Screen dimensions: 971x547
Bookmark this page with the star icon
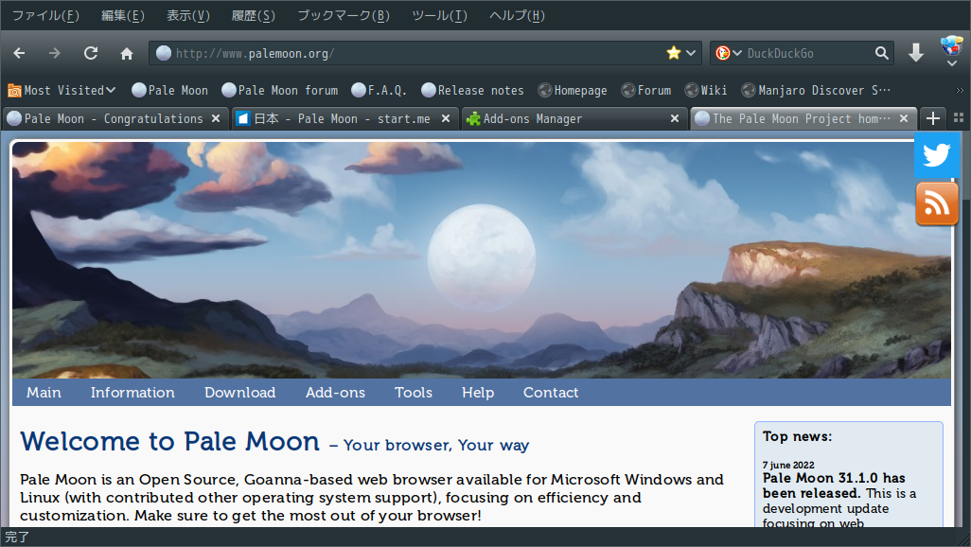tap(674, 53)
